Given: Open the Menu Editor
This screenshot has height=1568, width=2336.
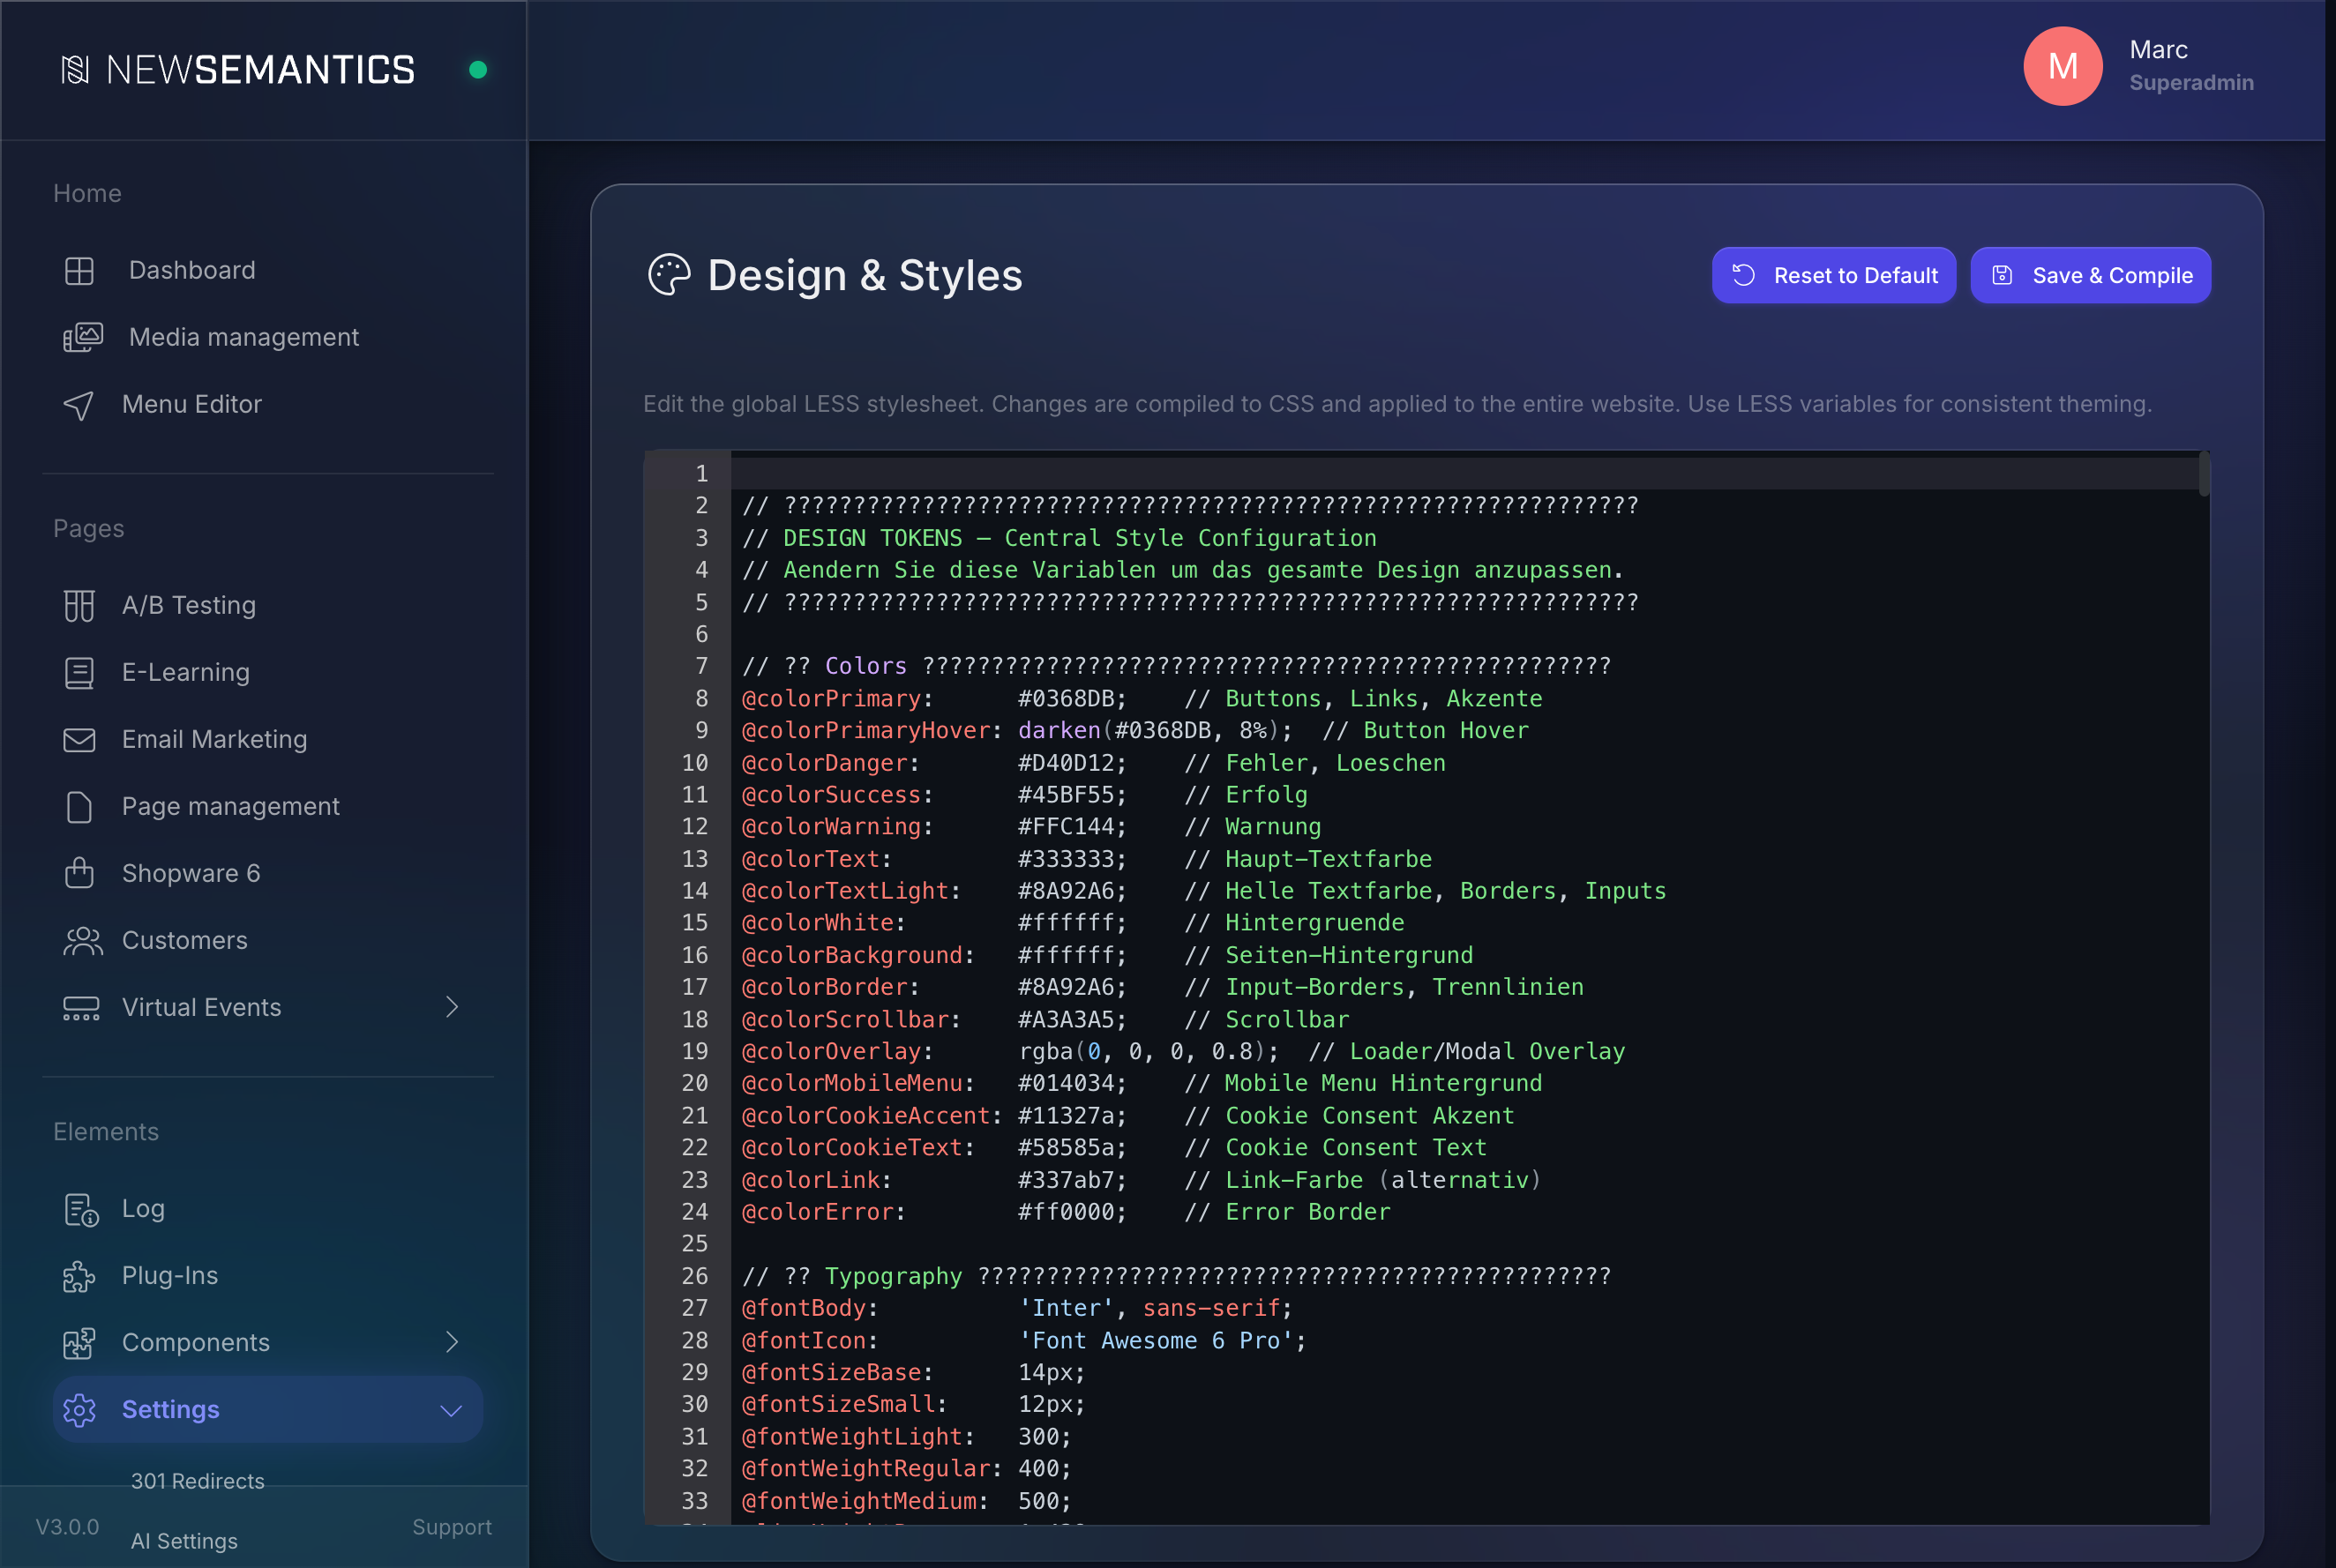Looking at the screenshot, I should click(x=191, y=404).
